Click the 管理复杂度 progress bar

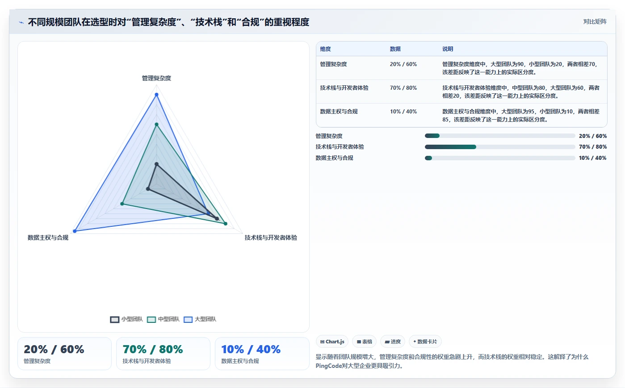(500, 136)
